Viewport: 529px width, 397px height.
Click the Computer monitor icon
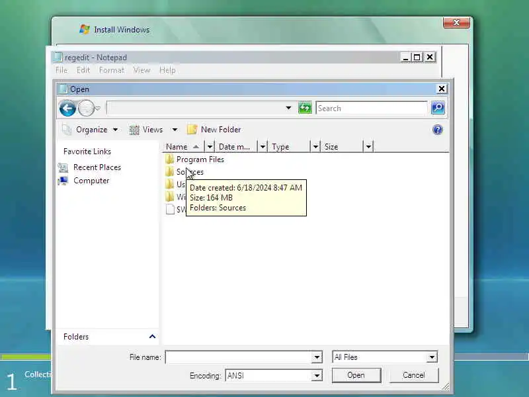[x=63, y=181]
